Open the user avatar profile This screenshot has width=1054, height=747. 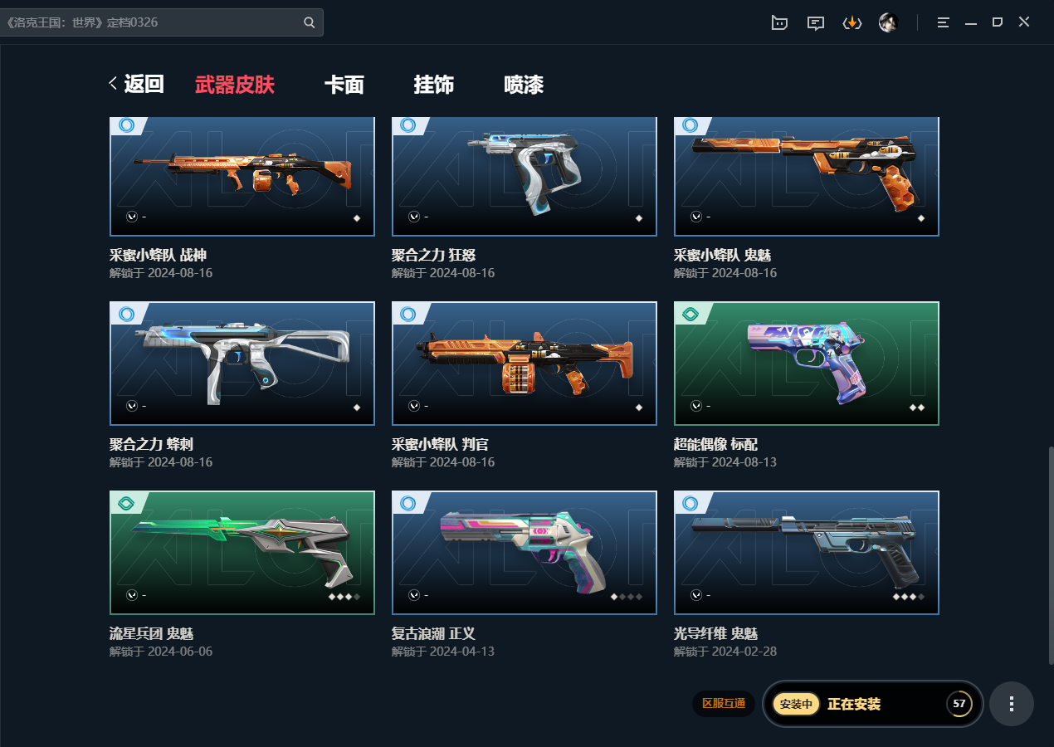889,22
